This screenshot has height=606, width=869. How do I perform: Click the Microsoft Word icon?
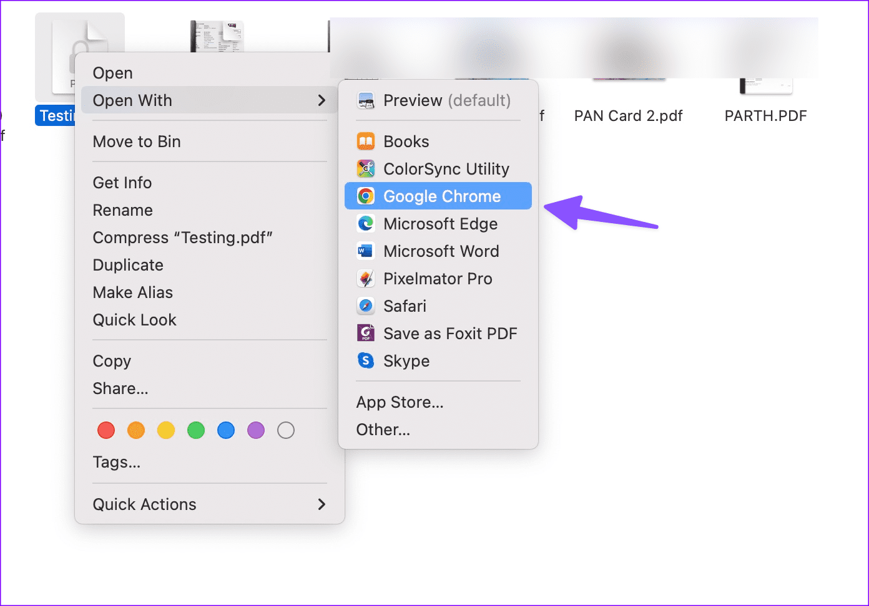tap(366, 251)
